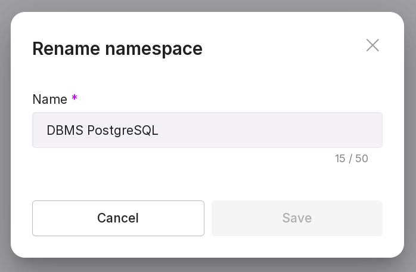Save the renamed namespace
This screenshot has height=272, width=416.
[297, 218]
